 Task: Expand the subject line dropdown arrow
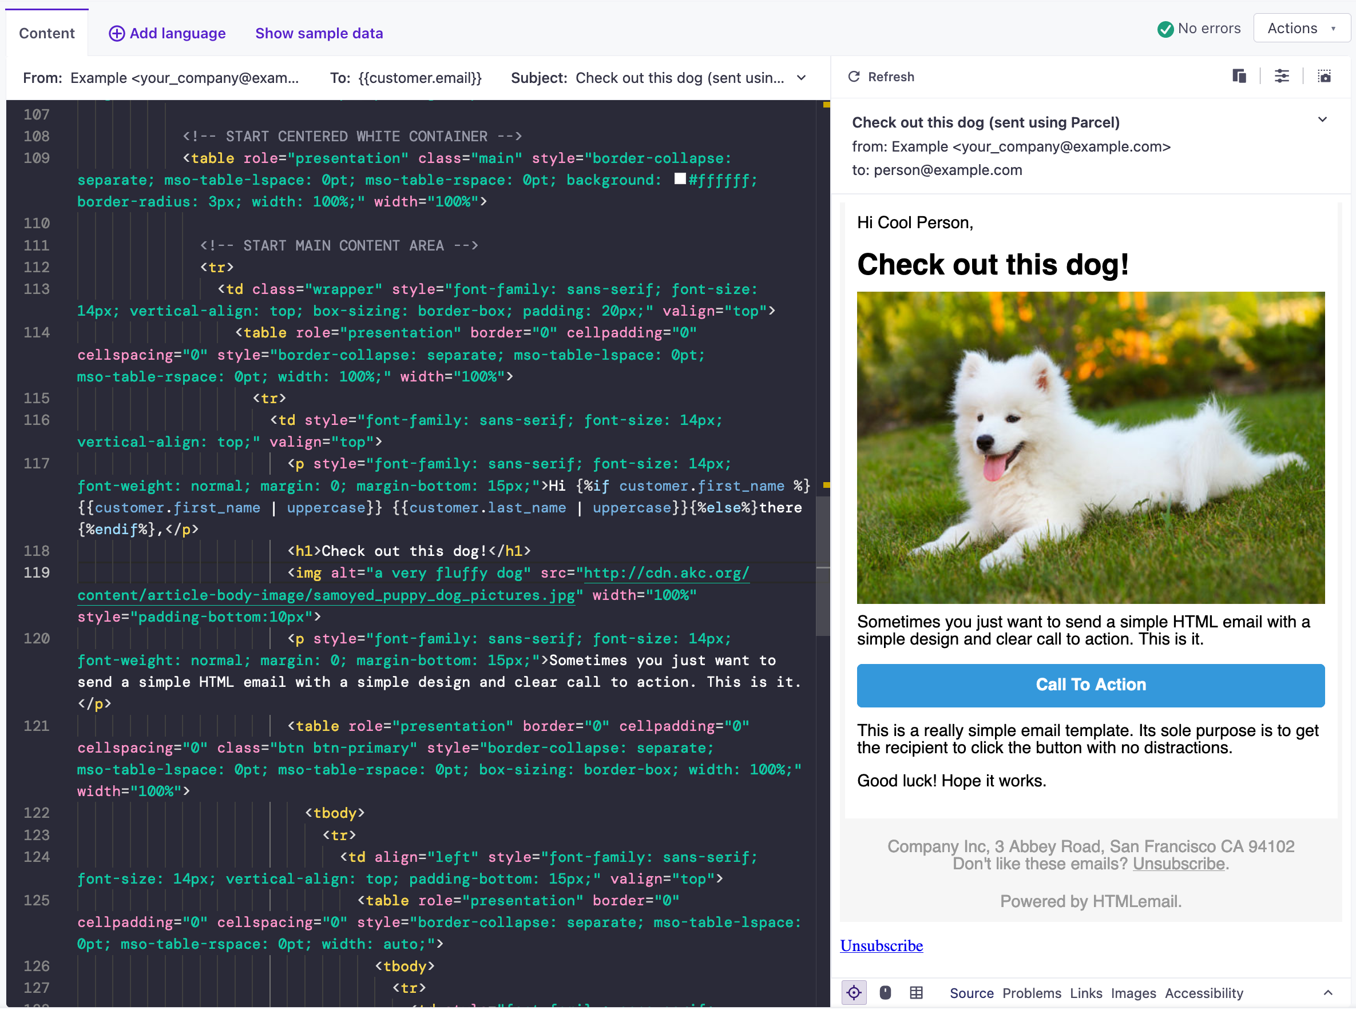pyautogui.click(x=802, y=77)
